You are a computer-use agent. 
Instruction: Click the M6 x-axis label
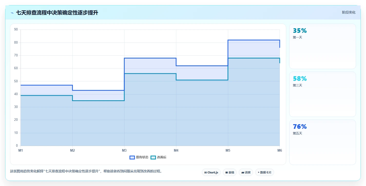[280, 150]
